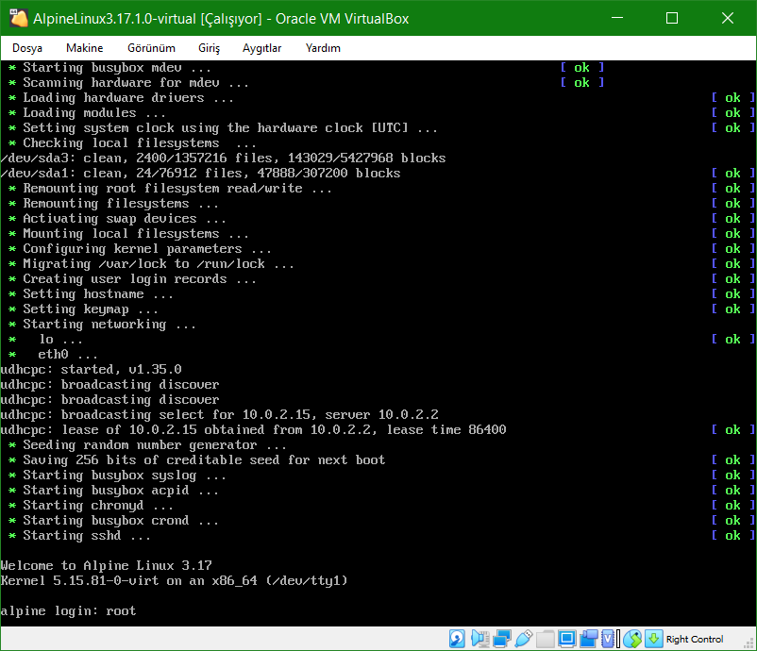This screenshot has width=757, height=651.
Task: Open the Görünüm menu
Action: click(151, 48)
